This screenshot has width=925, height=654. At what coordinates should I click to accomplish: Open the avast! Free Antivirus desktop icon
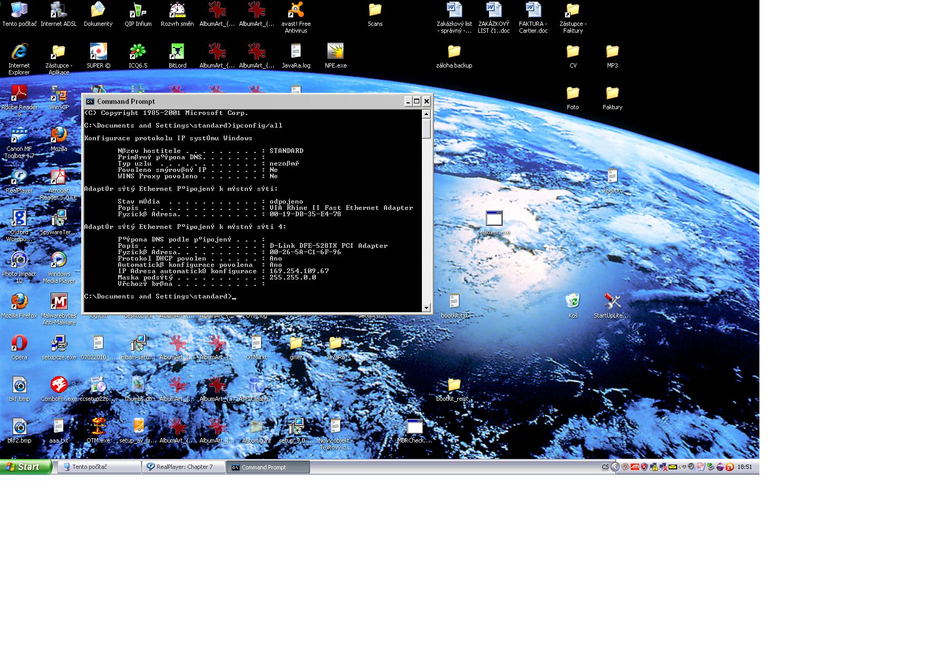[296, 11]
